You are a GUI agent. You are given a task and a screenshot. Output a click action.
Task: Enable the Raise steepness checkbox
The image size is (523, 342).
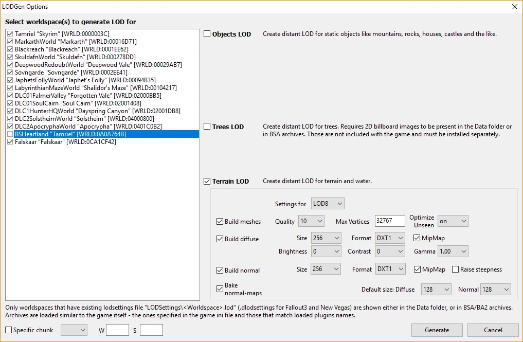[455, 269]
